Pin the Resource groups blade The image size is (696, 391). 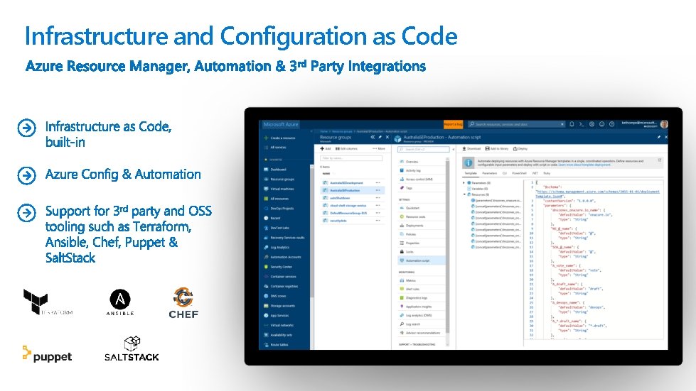click(380, 137)
